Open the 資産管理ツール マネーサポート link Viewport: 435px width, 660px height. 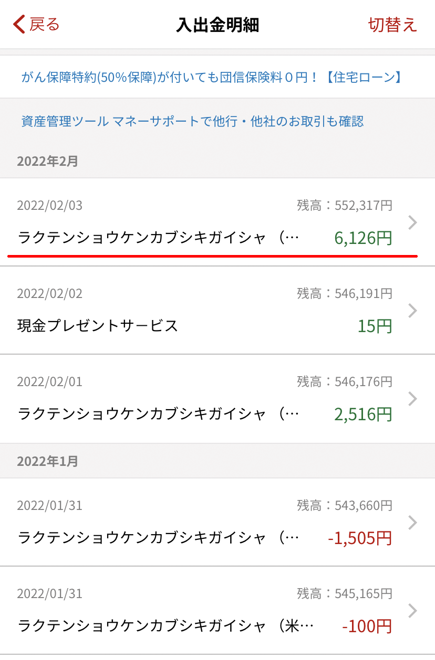tap(192, 122)
